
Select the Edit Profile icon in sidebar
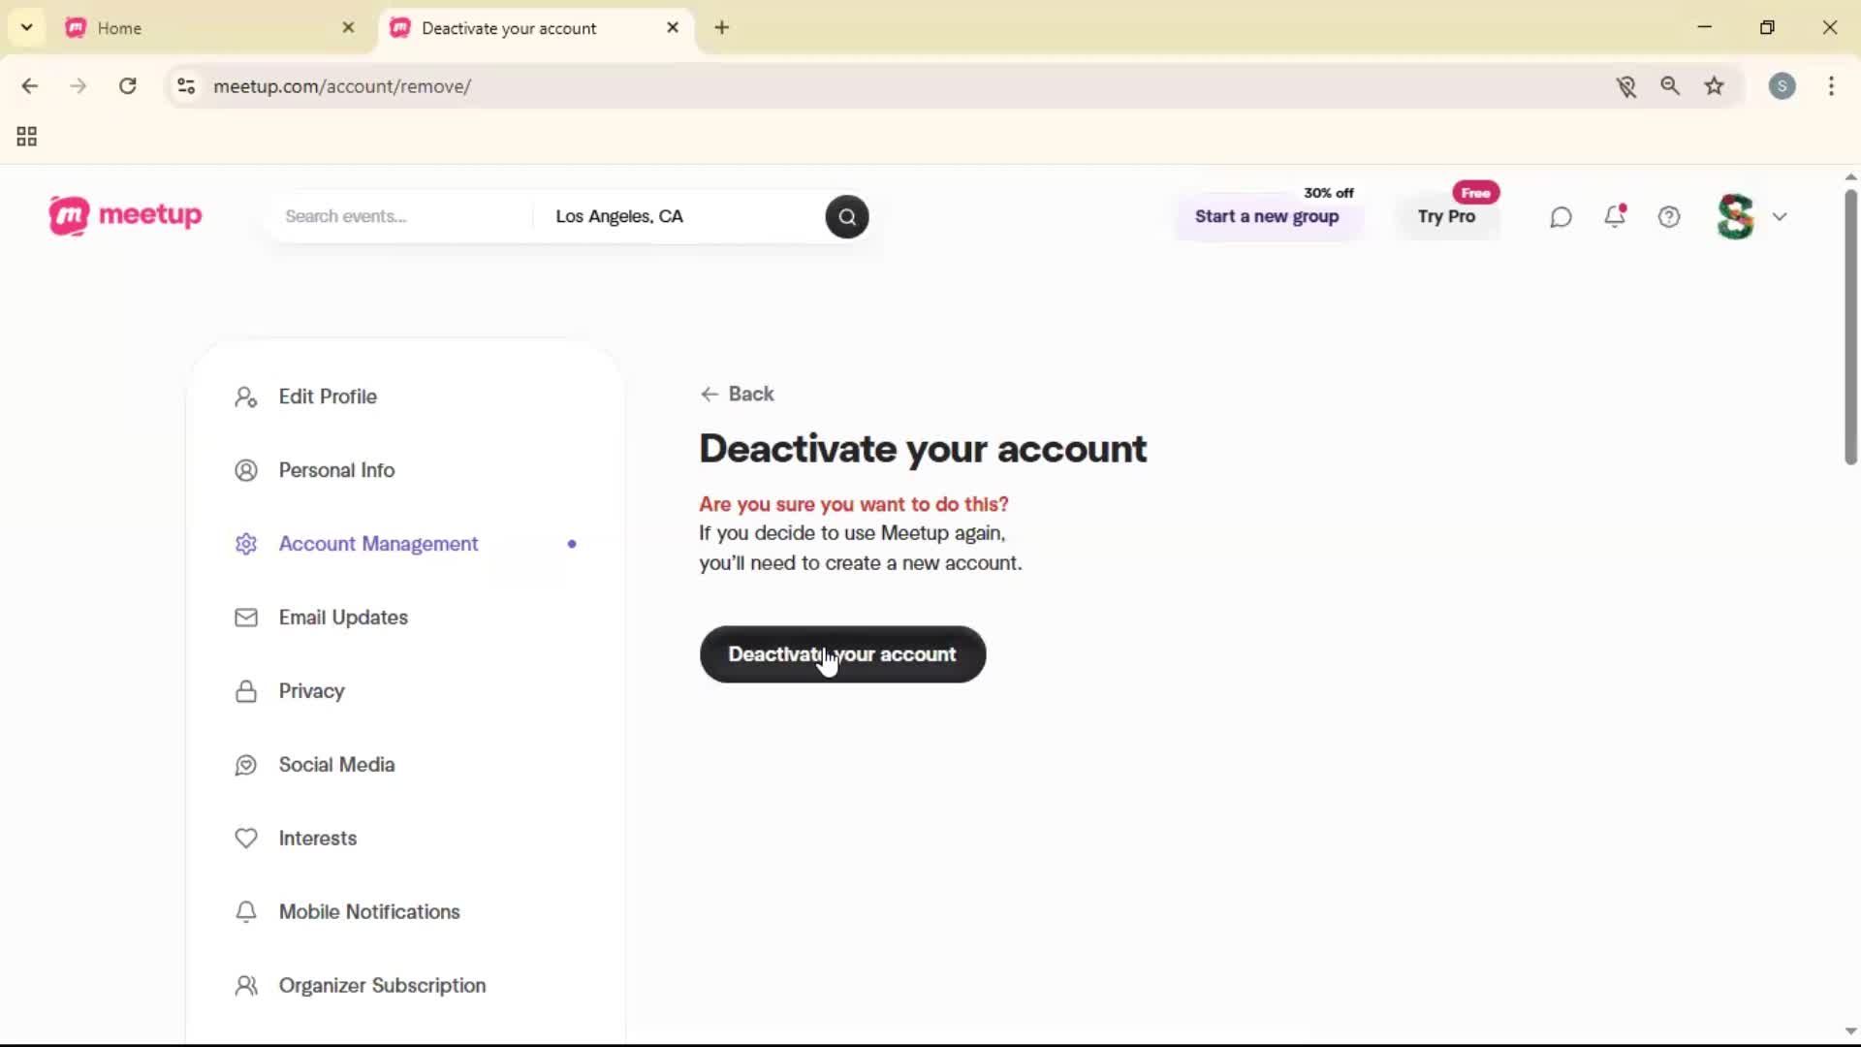246,397
